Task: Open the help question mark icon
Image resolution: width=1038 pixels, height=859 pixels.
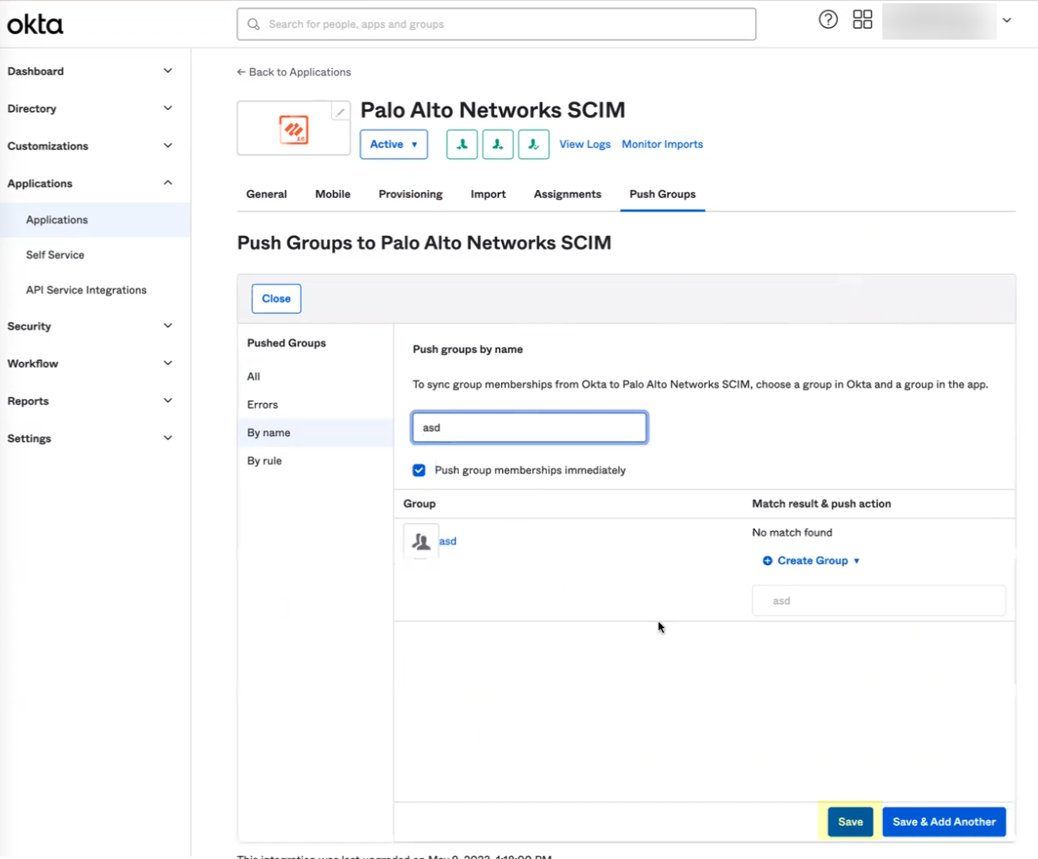Action: point(828,19)
